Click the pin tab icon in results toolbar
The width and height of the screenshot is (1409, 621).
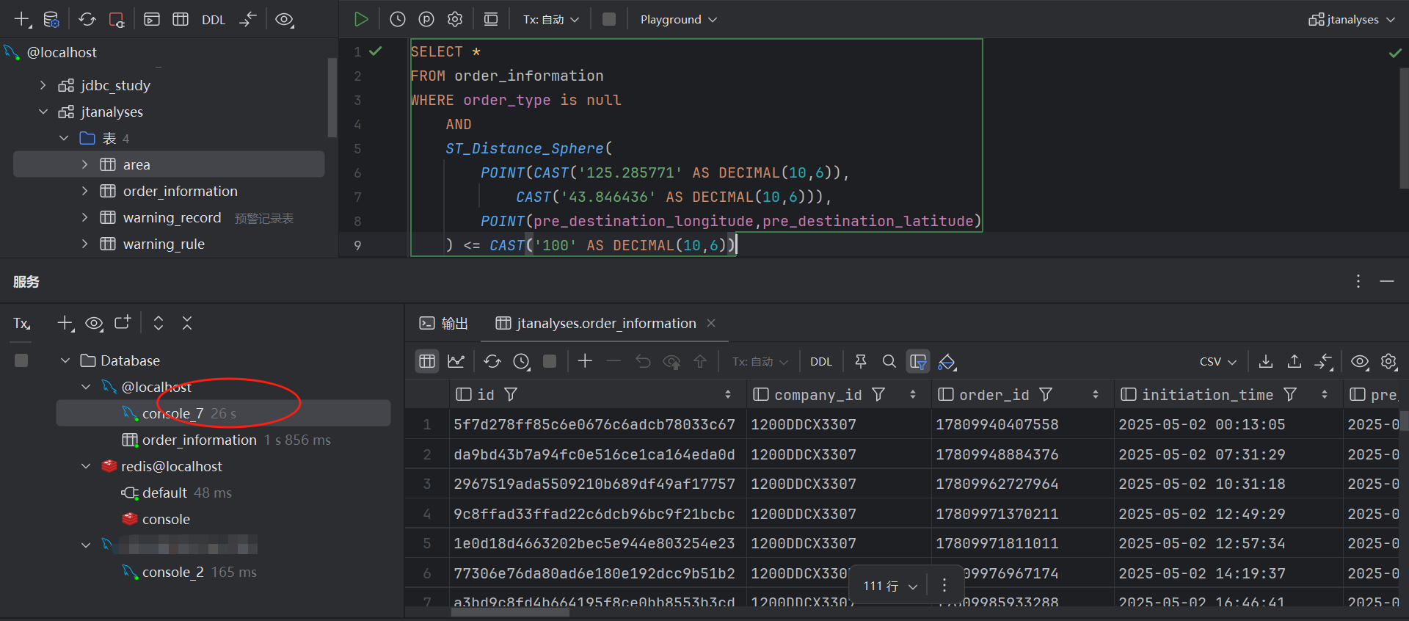(x=861, y=361)
